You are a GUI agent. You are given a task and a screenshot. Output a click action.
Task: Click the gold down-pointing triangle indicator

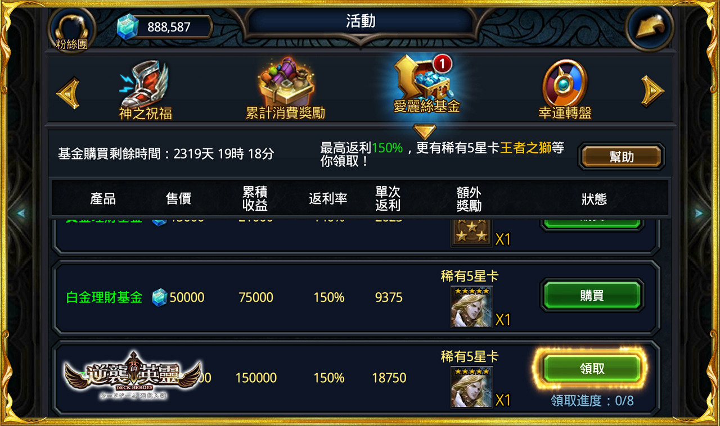coord(425,132)
